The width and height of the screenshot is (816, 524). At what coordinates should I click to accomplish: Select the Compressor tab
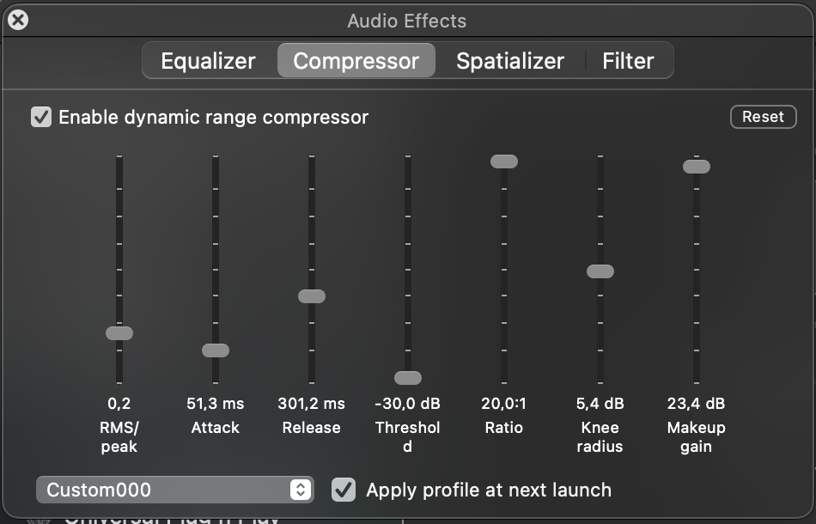(356, 61)
